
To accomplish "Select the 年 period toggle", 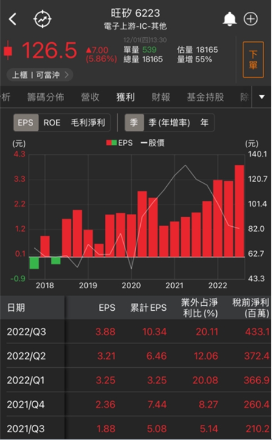I will pyautogui.click(x=204, y=122).
